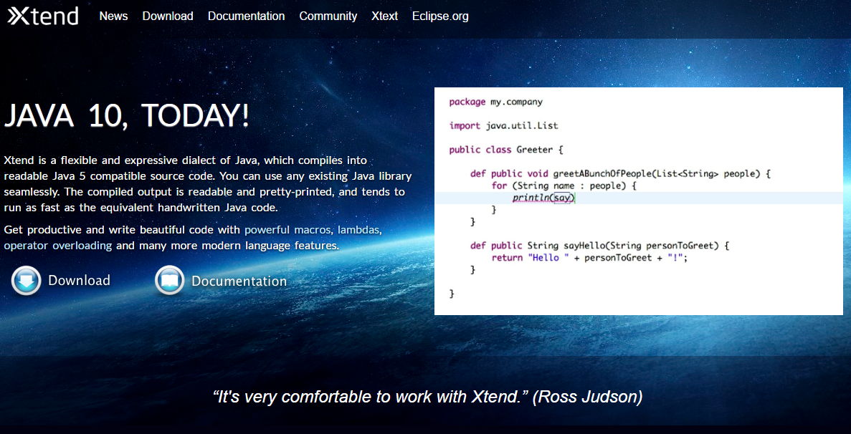This screenshot has height=434, width=851.
Task: Open the Download navigation item
Action: (x=168, y=16)
